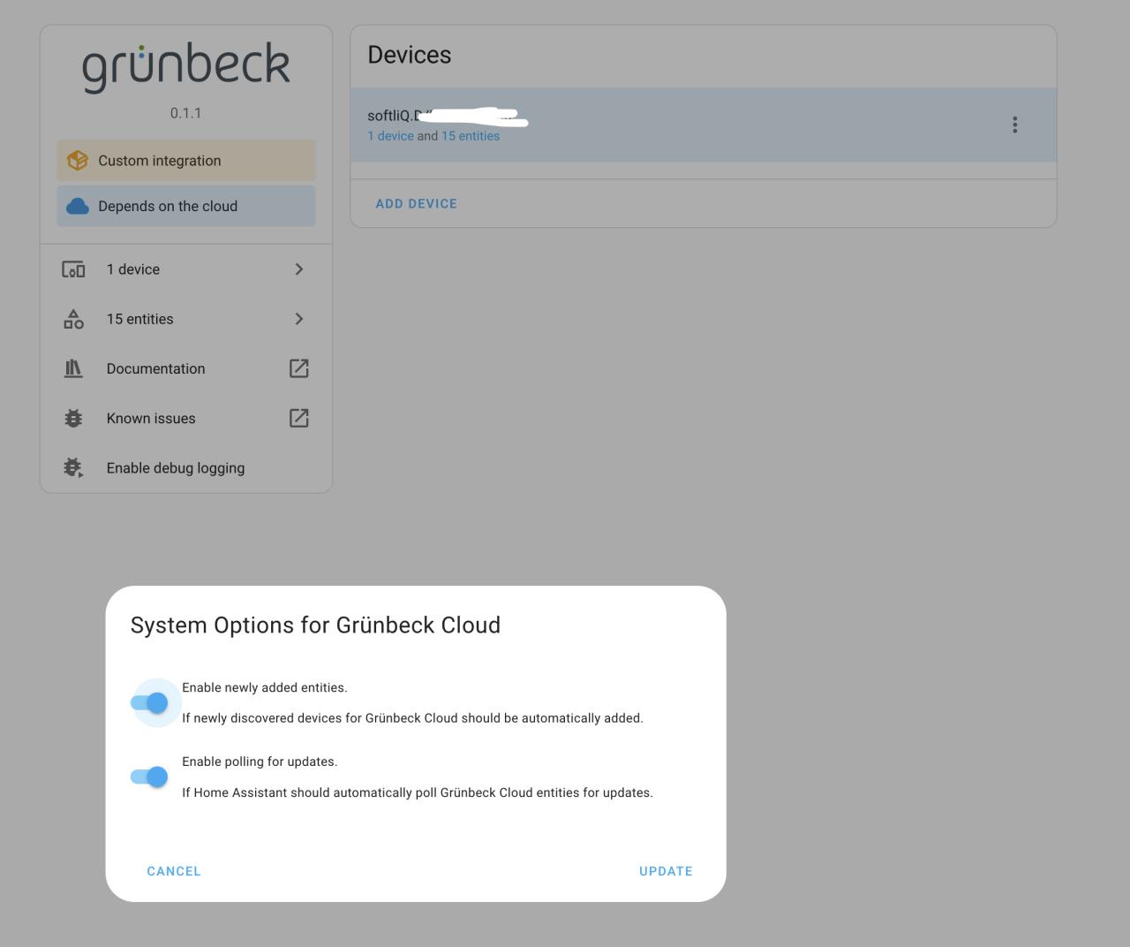Viewport: 1130px width, 947px height.
Task: Click 'Enable newly added entities.' label
Action: coord(265,687)
